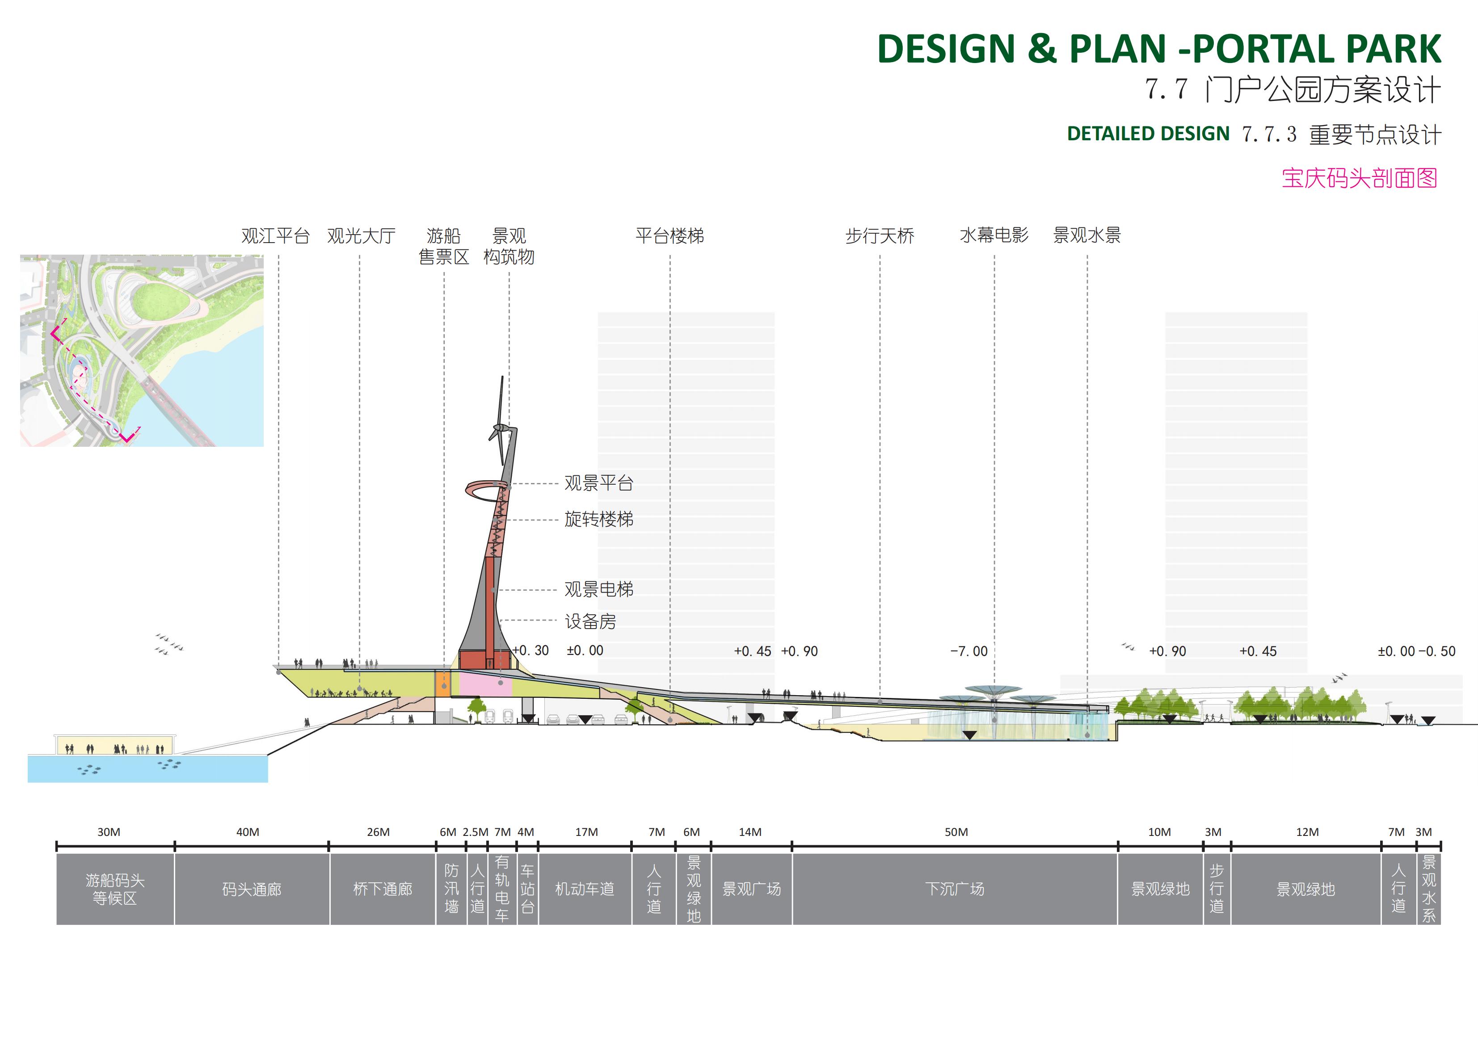Screen dimensions: 1478x1045
Task: Select the 2.5M dimension label
Action: (x=476, y=832)
